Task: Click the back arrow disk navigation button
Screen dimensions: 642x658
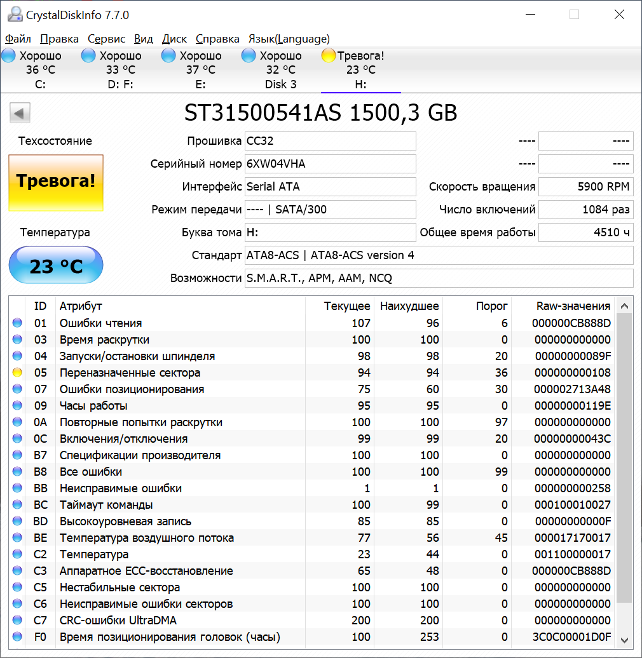Action: tap(20, 114)
